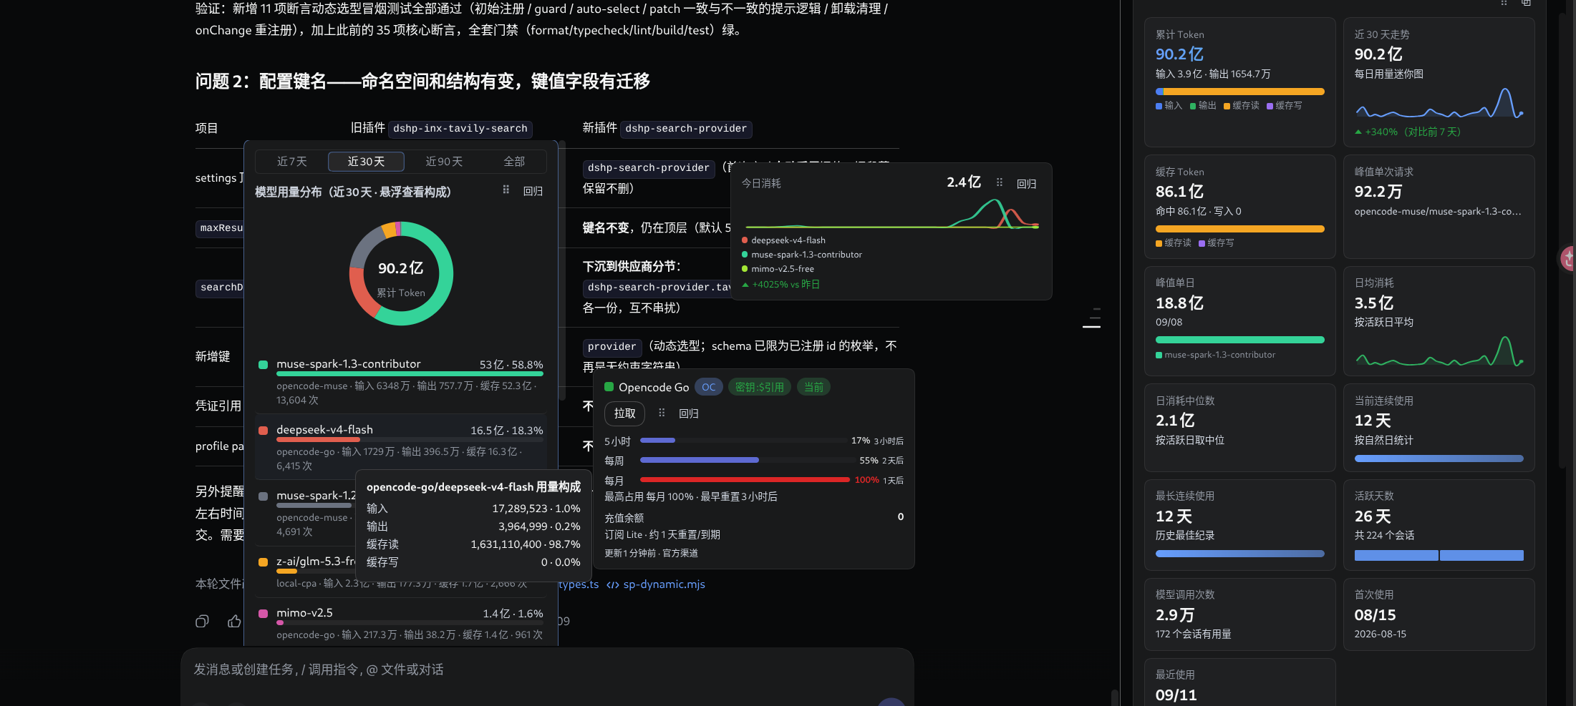Screen dimensions: 1576x706
Task: Select the 近7天 range tab
Action: pos(292,162)
